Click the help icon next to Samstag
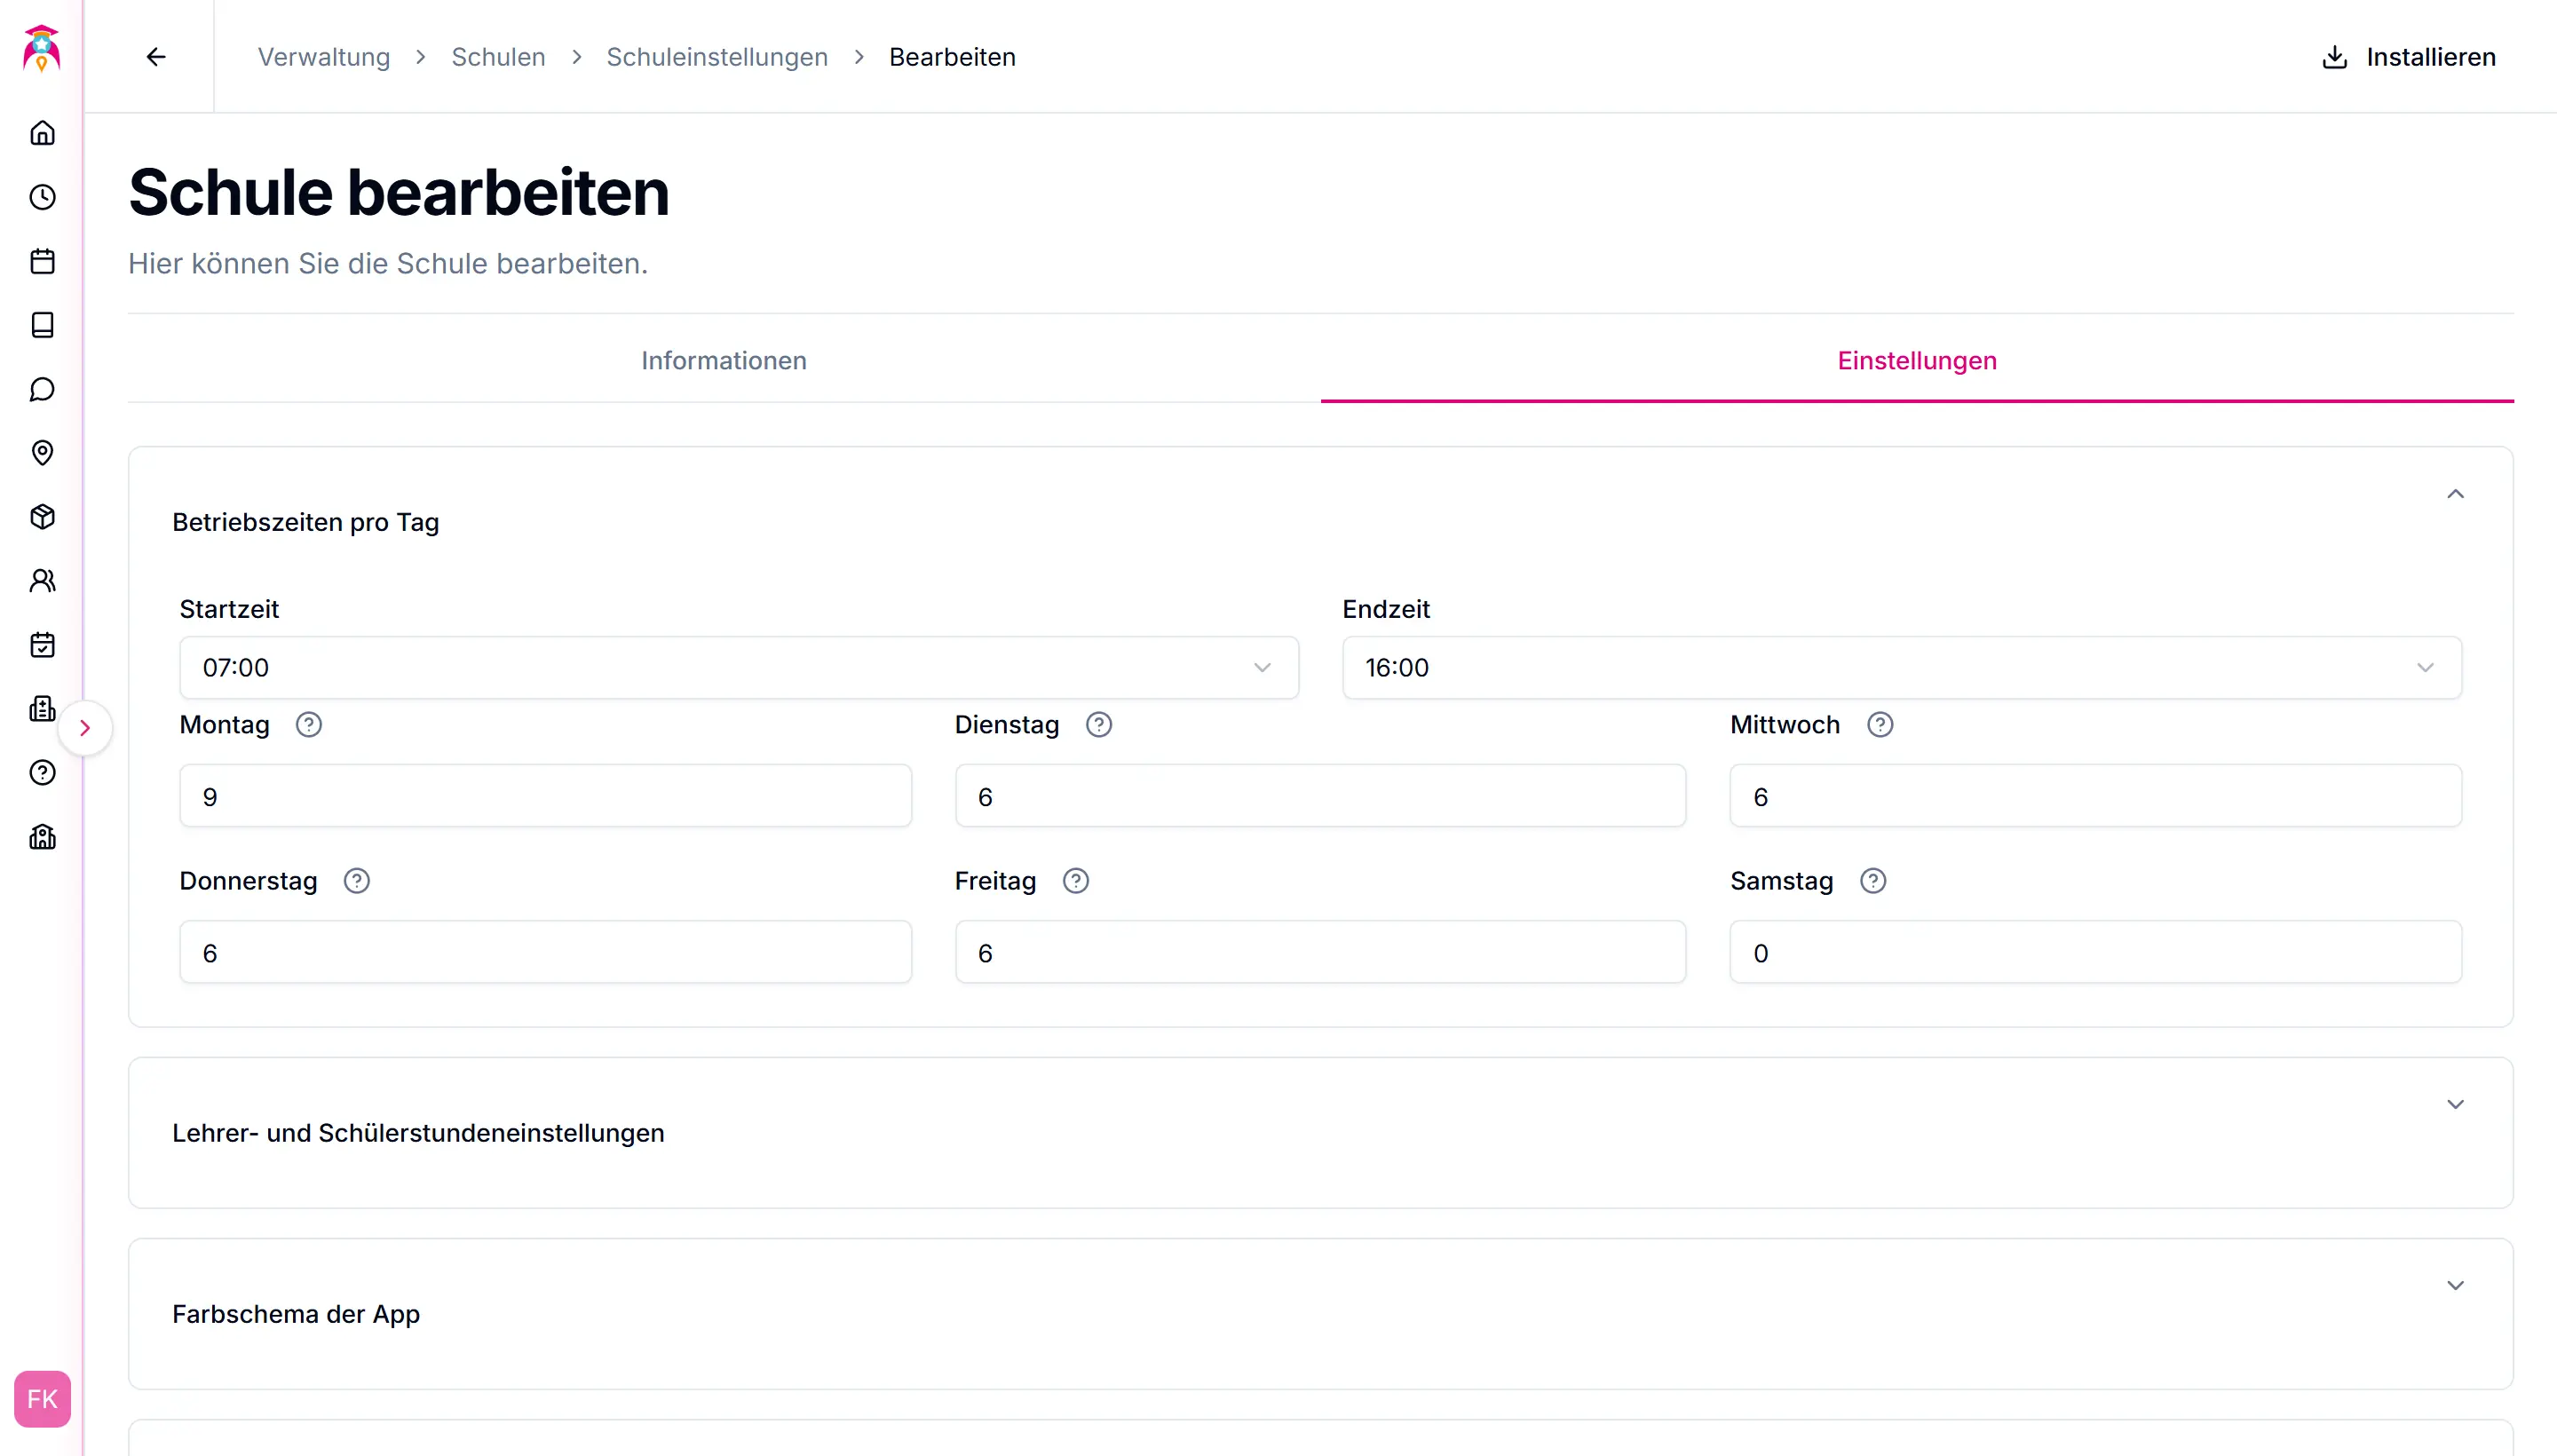The image size is (2557, 1456). point(1872,881)
